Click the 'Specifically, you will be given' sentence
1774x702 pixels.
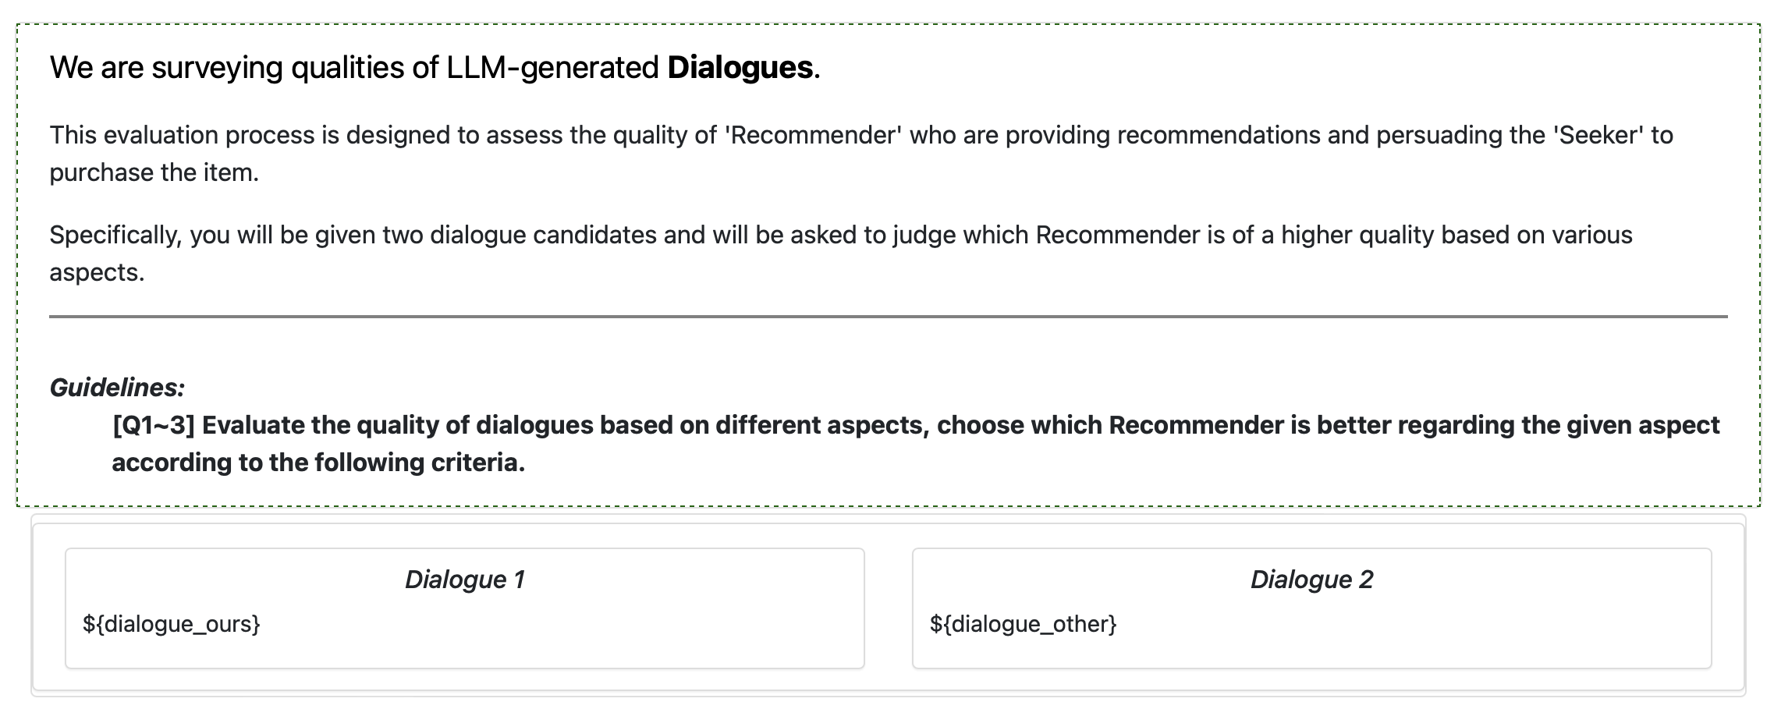tap(312, 235)
